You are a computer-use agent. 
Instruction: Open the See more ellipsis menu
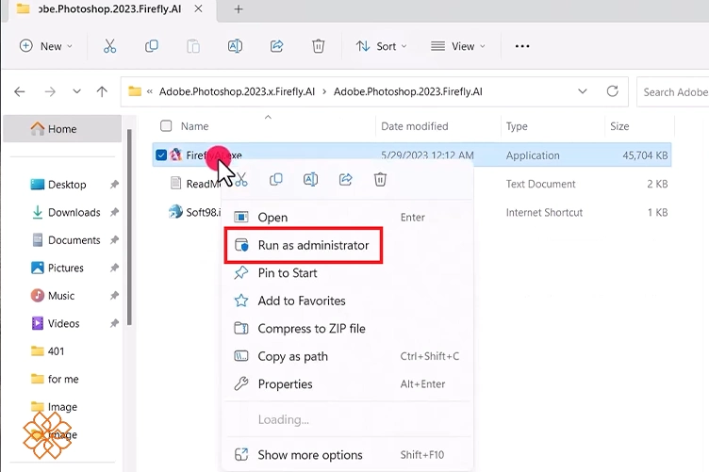[x=522, y=46]
